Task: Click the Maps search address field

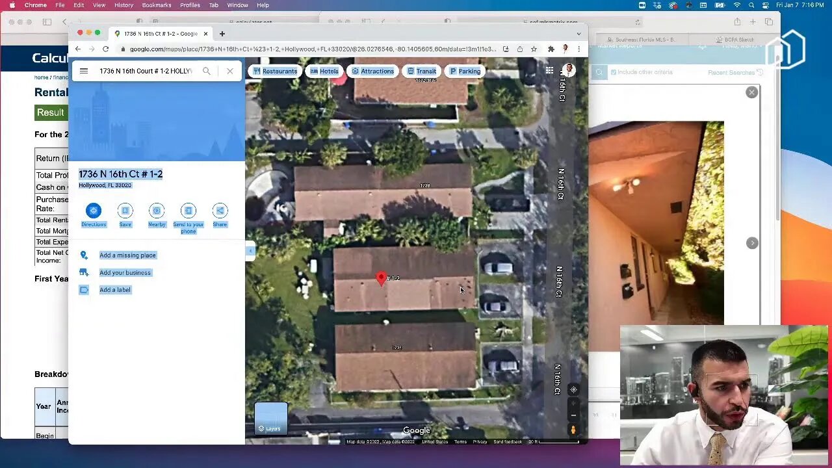Action: (x=146, y=71)
